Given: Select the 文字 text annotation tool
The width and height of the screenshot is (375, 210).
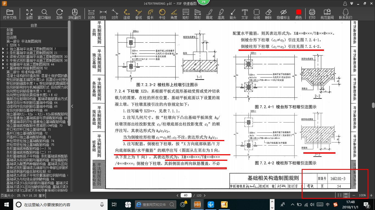Looking at the screenshot, I should pyautogui.click(x=245, y=14).
